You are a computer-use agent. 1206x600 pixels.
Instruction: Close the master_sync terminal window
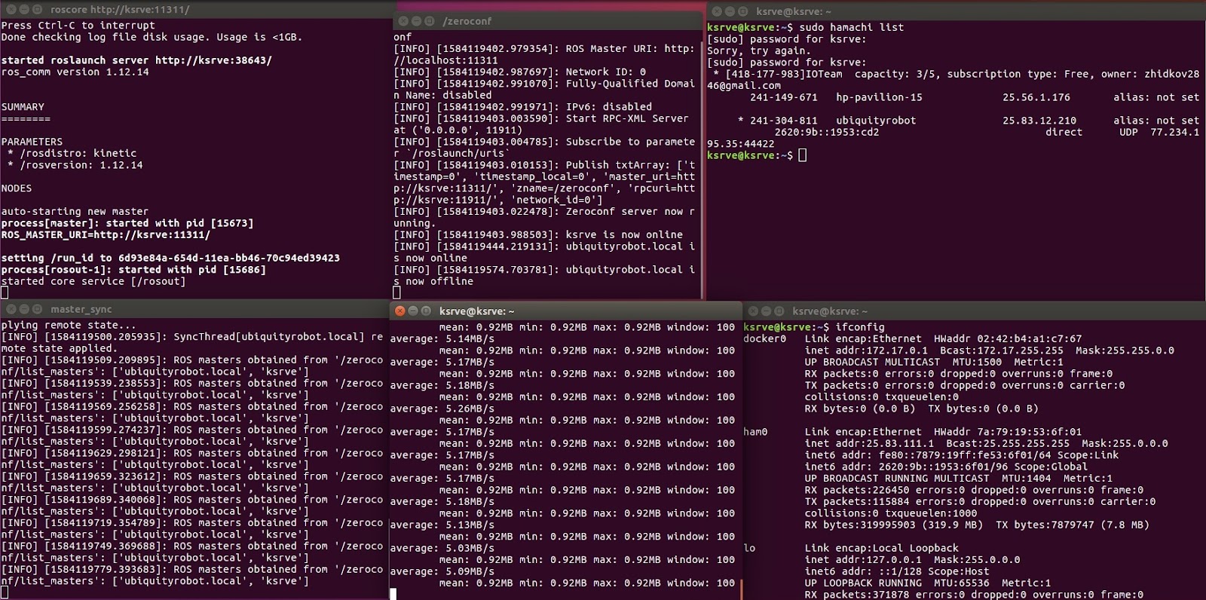tap(11, 309)
